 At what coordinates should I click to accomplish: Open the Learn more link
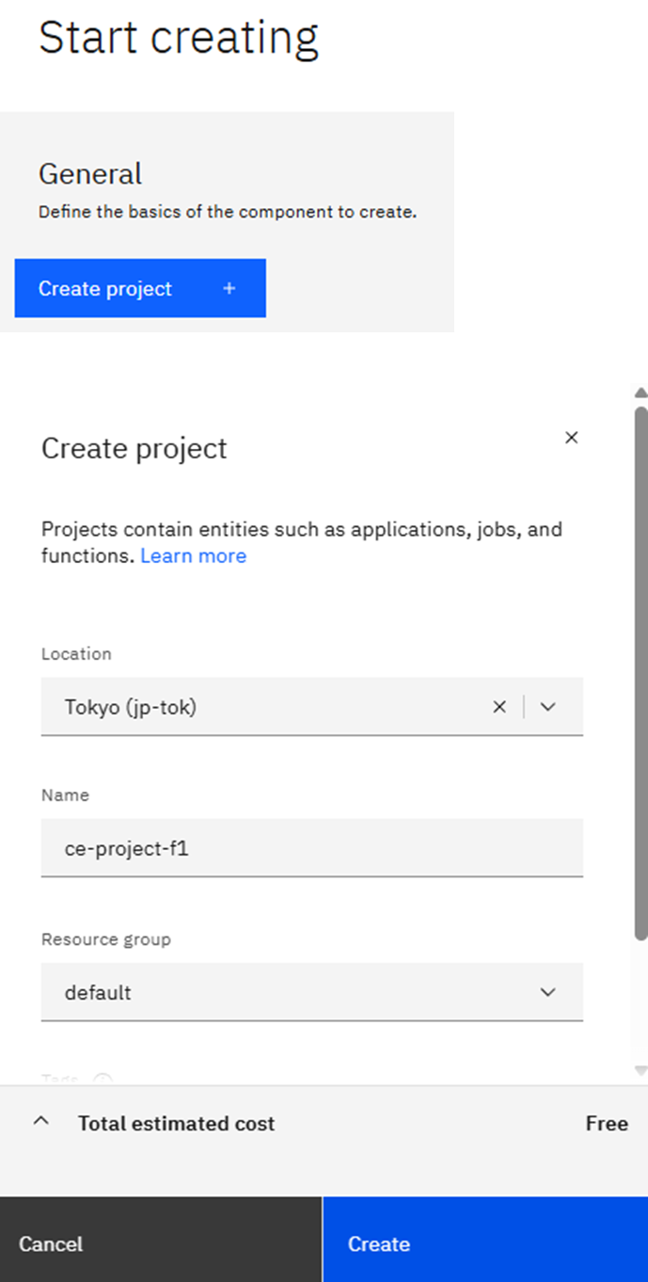pyautogui.click(x=193, y=556)
